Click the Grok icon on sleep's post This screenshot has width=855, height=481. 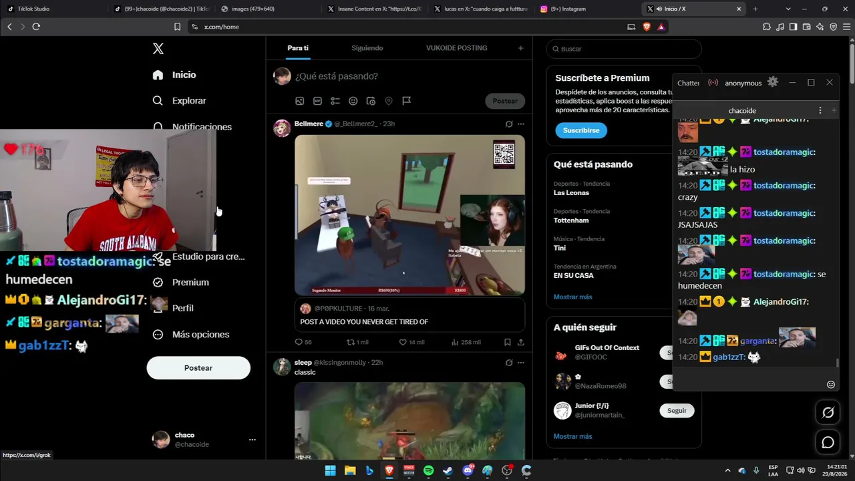(509, 363)
